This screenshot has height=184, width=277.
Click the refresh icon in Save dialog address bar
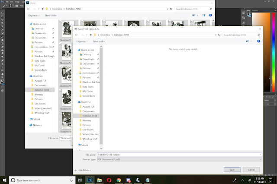pos(219,35)
